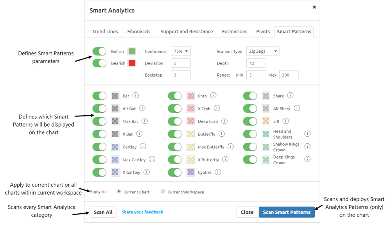Screen dimensions: 391x227
Task: Open info icon next to Max Bat
Action: [x=145, y=121]
